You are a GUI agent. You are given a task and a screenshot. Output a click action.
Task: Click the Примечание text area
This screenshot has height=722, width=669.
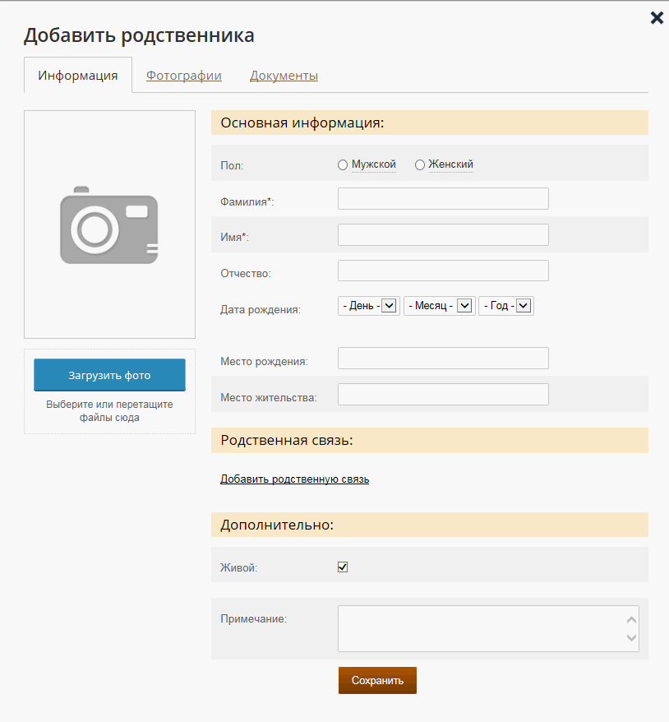(x=481, y=629)
